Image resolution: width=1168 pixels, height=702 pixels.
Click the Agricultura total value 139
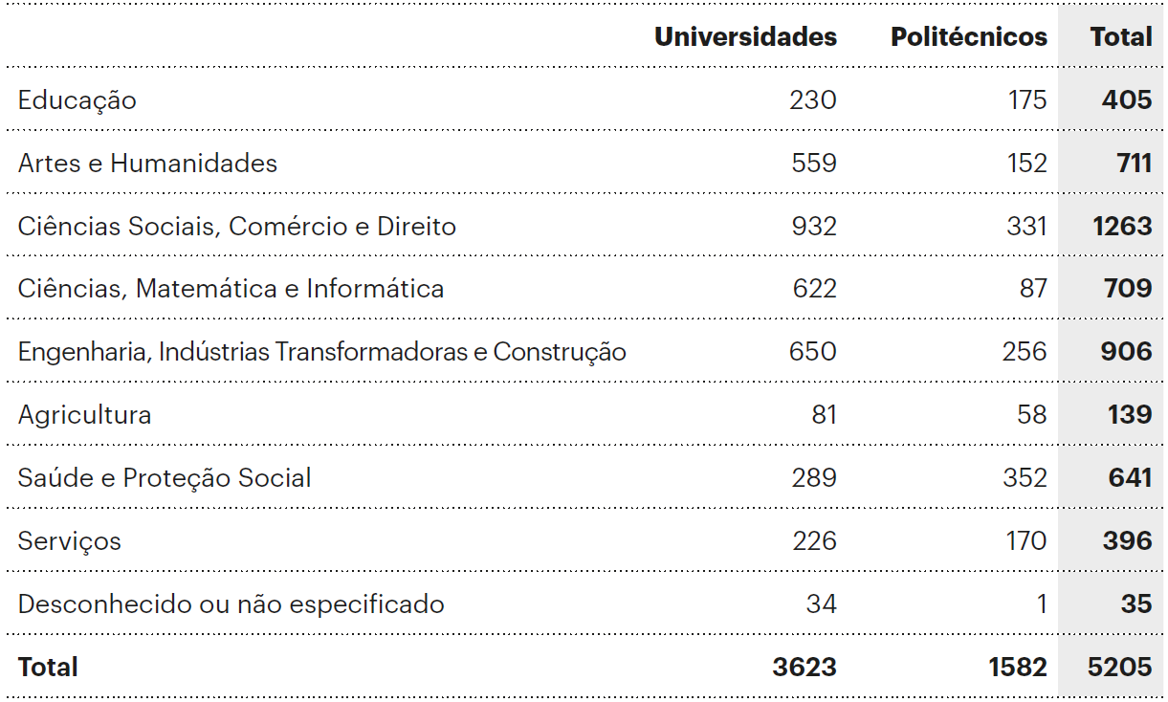tap(1130, 415)
